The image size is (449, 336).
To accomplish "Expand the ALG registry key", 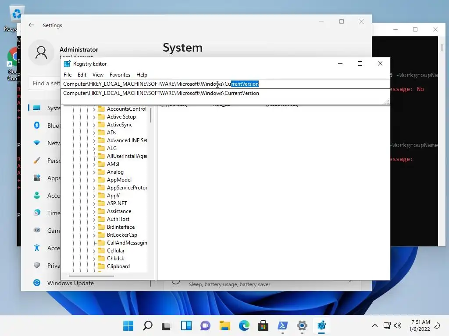I will pos(94,148).
